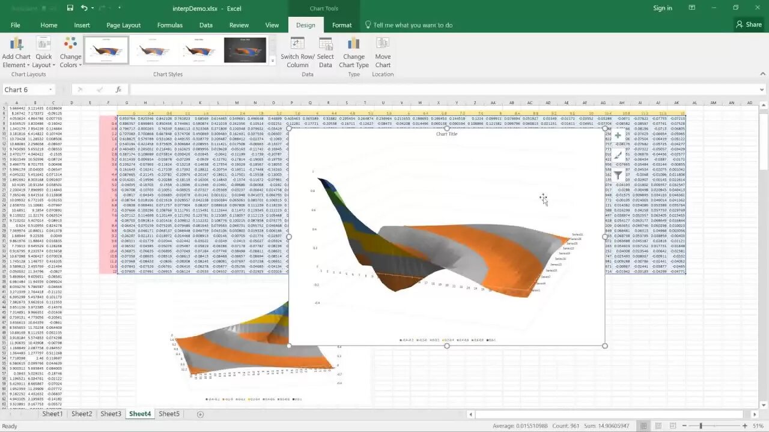
Task: Open Chart Filters funnel button
Action: 618,175
